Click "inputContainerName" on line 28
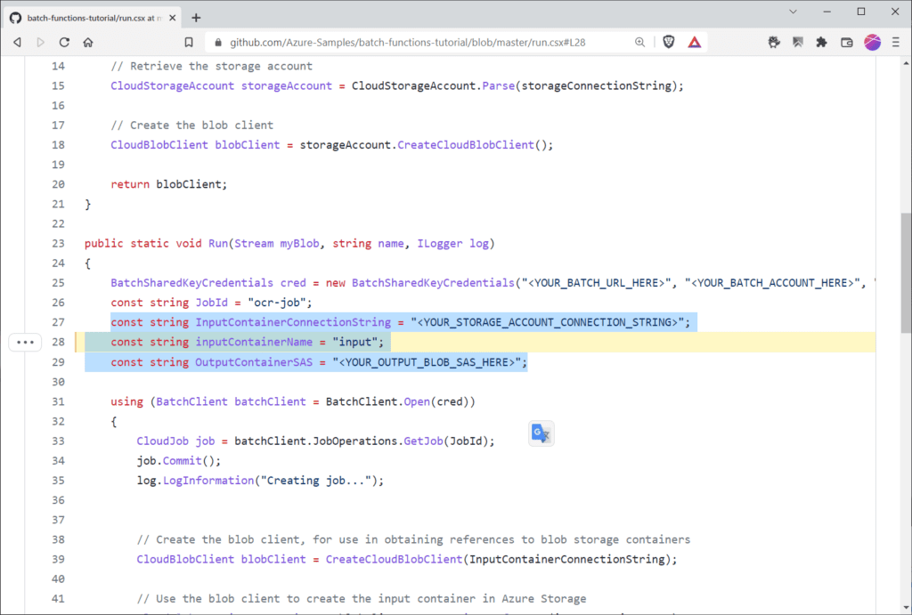This screenshot has height=615, width=912. (254, 343)
